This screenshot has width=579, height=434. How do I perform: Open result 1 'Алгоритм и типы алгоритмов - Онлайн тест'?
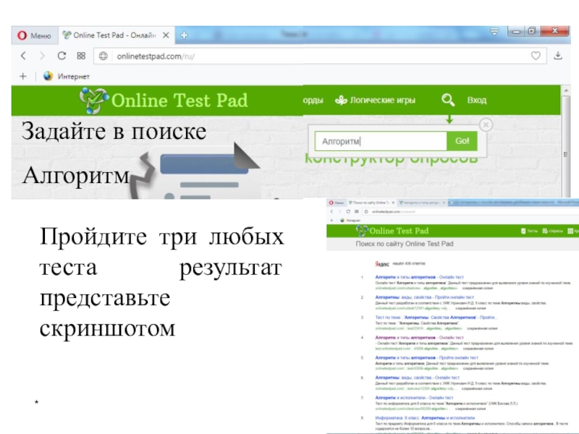coord(420,277)
